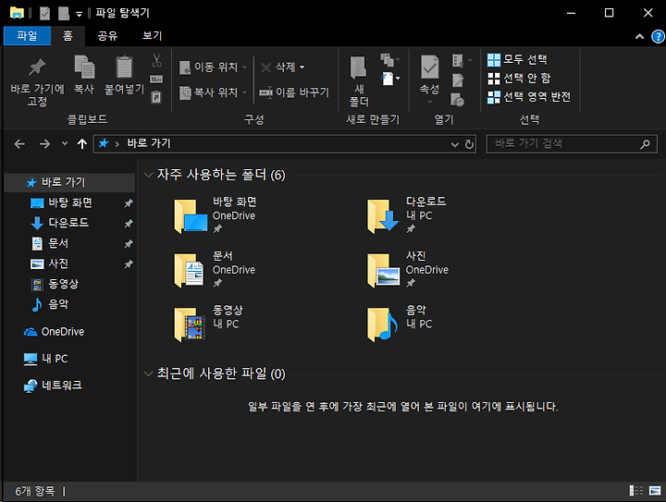Open the 다운로드 folder tile in main pane
The height and width of the screenshot is (502, 666).
(x=407, y=215)
